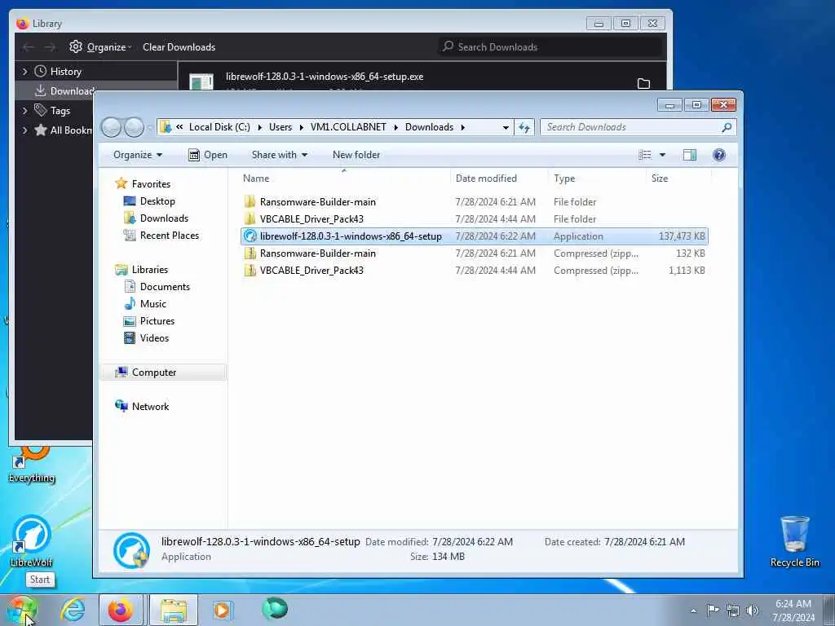The height and width of the screenshot is (626, 835).
Task: Select the Ransomware-Builder-main file folder
Action: pos(474,202)
